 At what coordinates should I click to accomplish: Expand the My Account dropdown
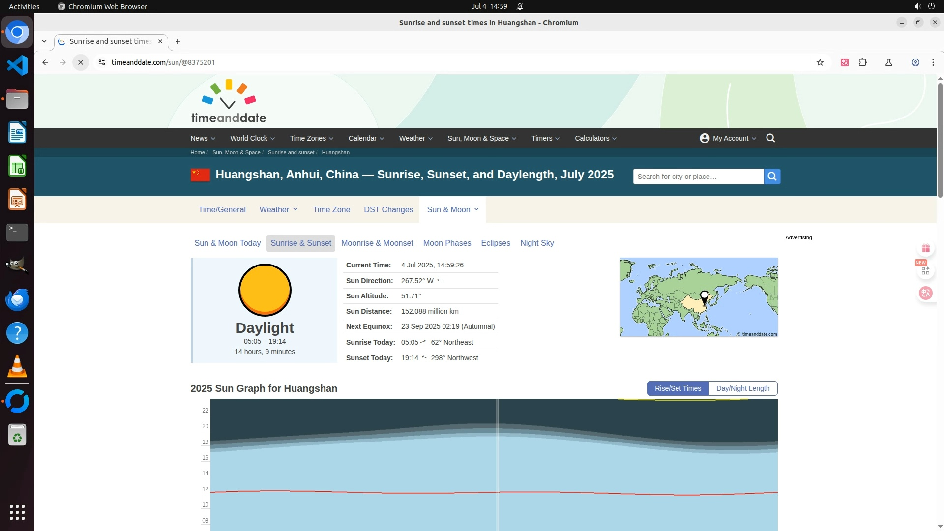[728, 138]
